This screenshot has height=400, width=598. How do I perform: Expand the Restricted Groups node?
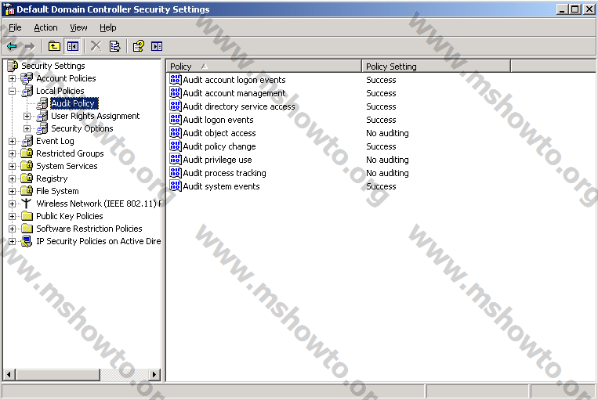(x=13, y=154)
